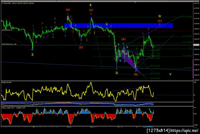Expand the triangle menu beside GOLD,M30 title
Viewport: 200px width, 134px height.
tap(2, 3)
